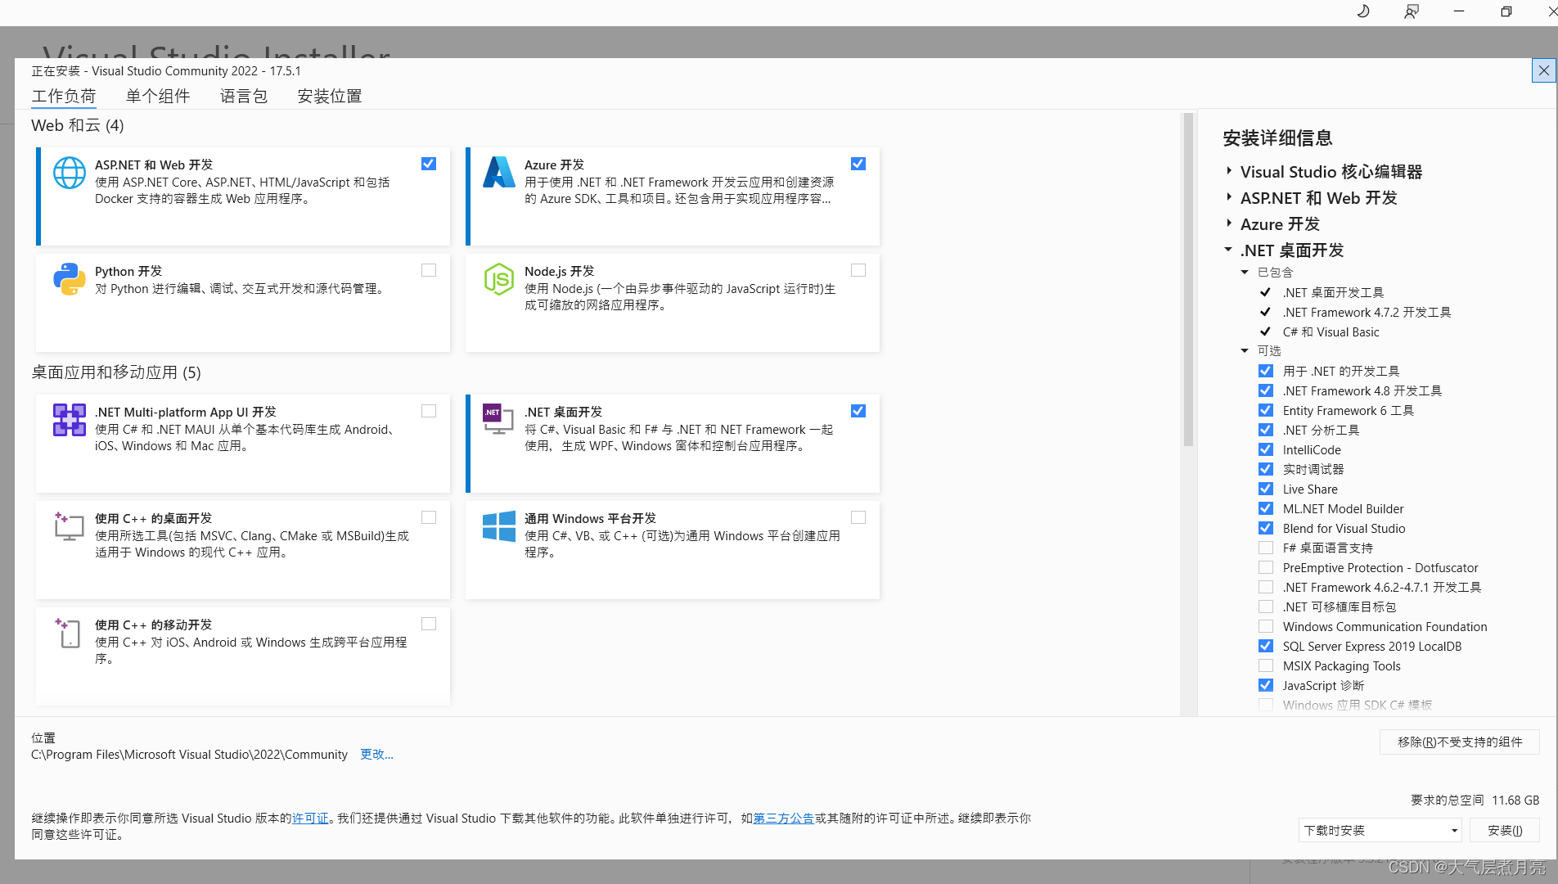Viewport: 1558px width, 884px height.
Task: Enable .NET Framework 4.6.2-4.7.1 开发工具 component
Action: point(1266,587)
